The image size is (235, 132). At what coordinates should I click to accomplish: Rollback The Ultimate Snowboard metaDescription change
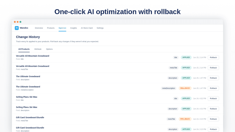pyautogui.click(x=213, y=88)
